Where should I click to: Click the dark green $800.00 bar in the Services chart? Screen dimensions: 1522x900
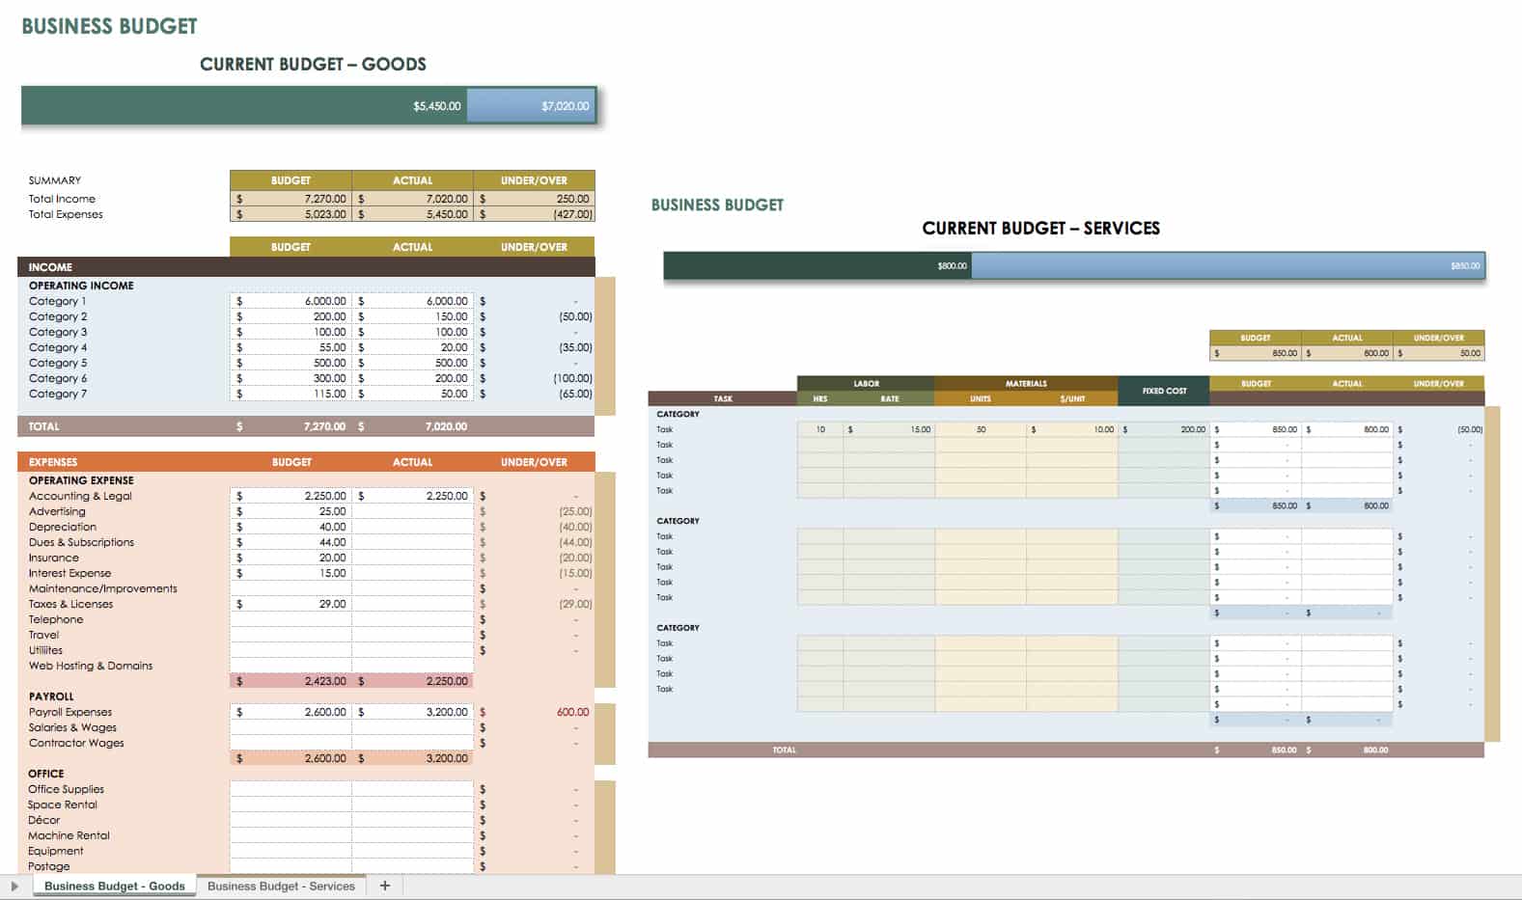[816, 266]
